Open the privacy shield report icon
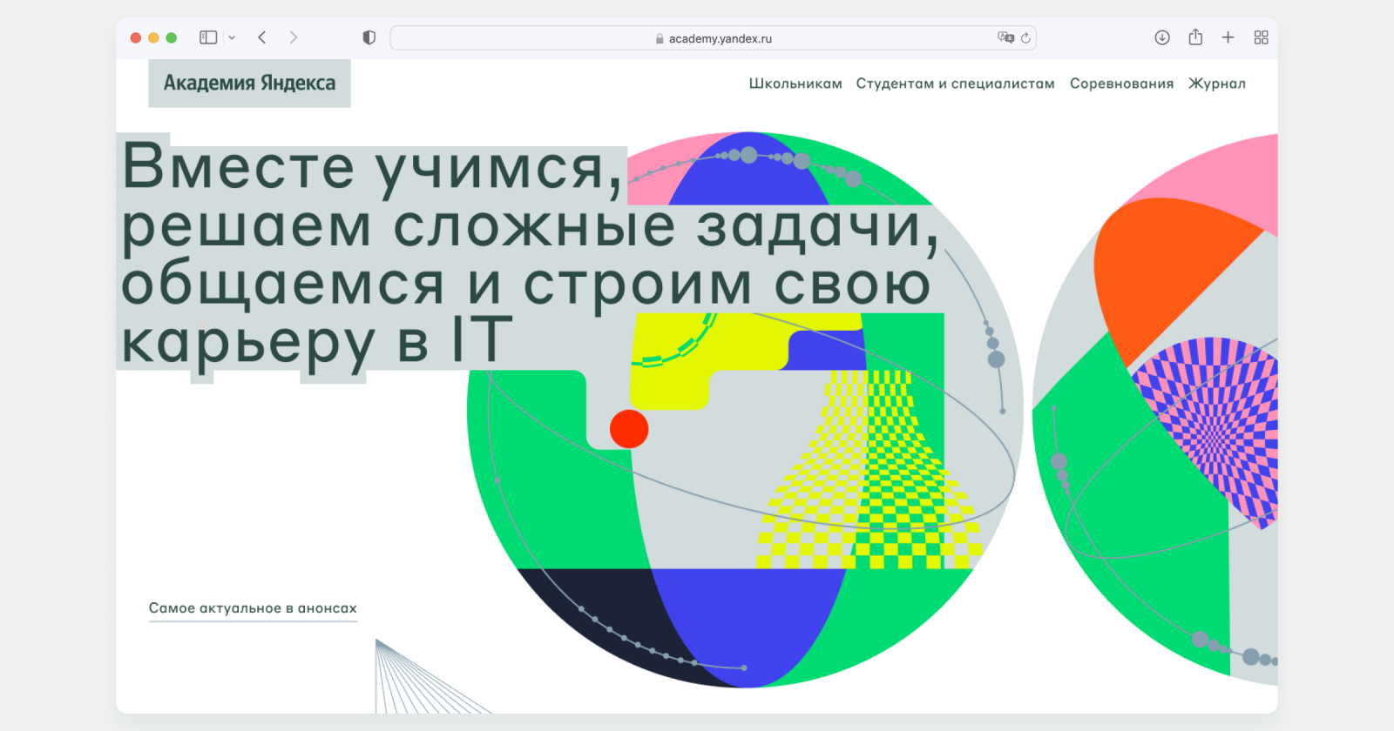Screen dimensions: 1394x731 tap(369, 37)
